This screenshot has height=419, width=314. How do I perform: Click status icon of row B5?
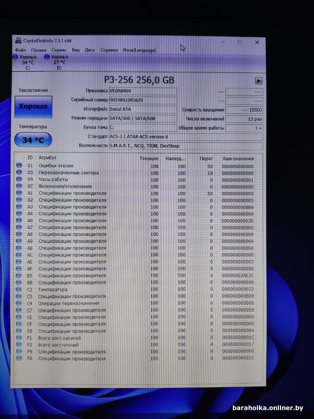[19, 275]
